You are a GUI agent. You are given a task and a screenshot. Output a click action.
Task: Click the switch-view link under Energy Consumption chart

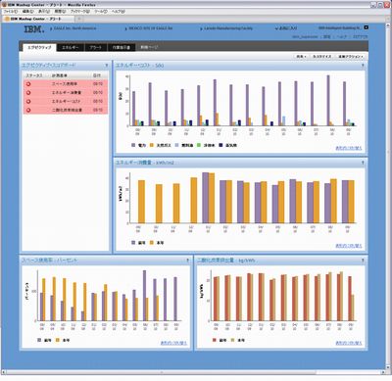[349, 246]
